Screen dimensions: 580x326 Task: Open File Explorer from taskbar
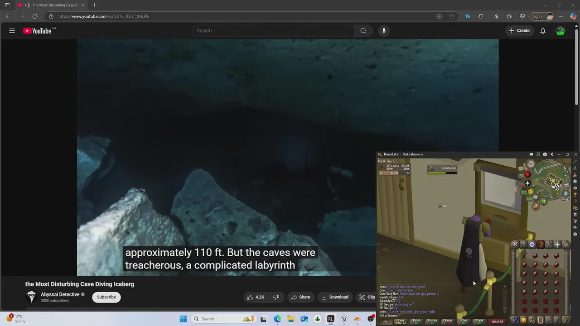[x=291, y=319]
